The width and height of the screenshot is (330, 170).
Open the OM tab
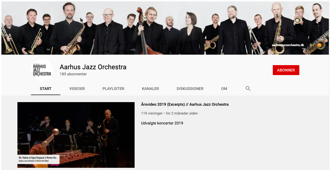click(224, 89)
